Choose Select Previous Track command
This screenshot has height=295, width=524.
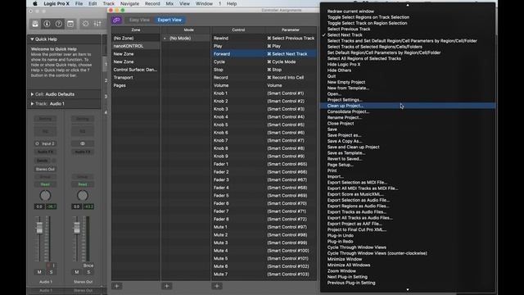[x=408, y=29]
